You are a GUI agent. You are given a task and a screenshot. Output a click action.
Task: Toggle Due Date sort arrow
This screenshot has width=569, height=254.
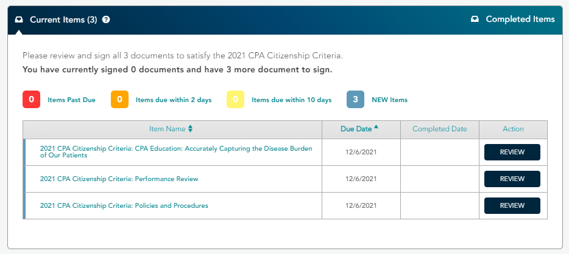[x=376, y=127]
